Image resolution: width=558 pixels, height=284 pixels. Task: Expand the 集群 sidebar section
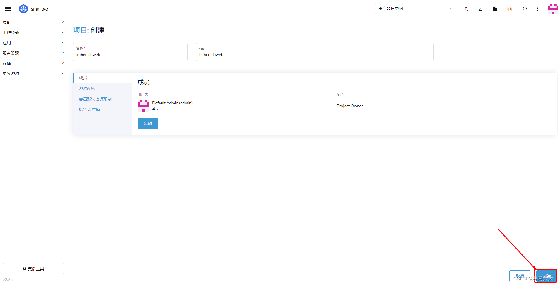tap(33, 22)
